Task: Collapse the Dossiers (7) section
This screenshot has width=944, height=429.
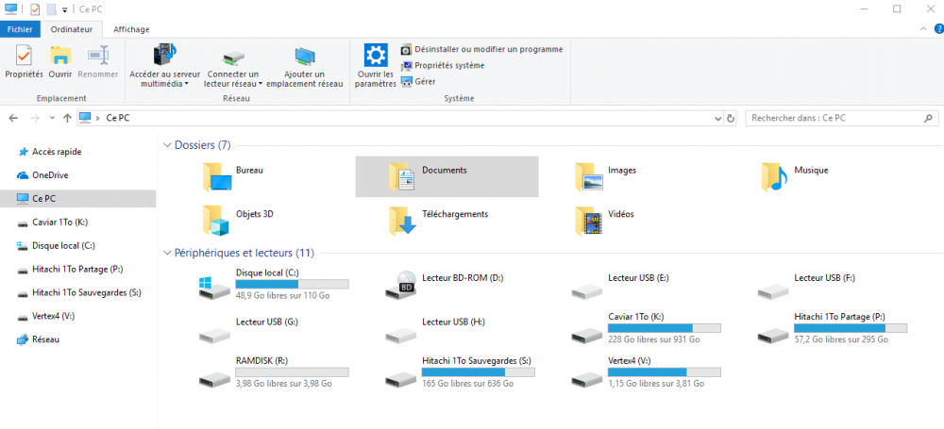Action: pos(167,145)
